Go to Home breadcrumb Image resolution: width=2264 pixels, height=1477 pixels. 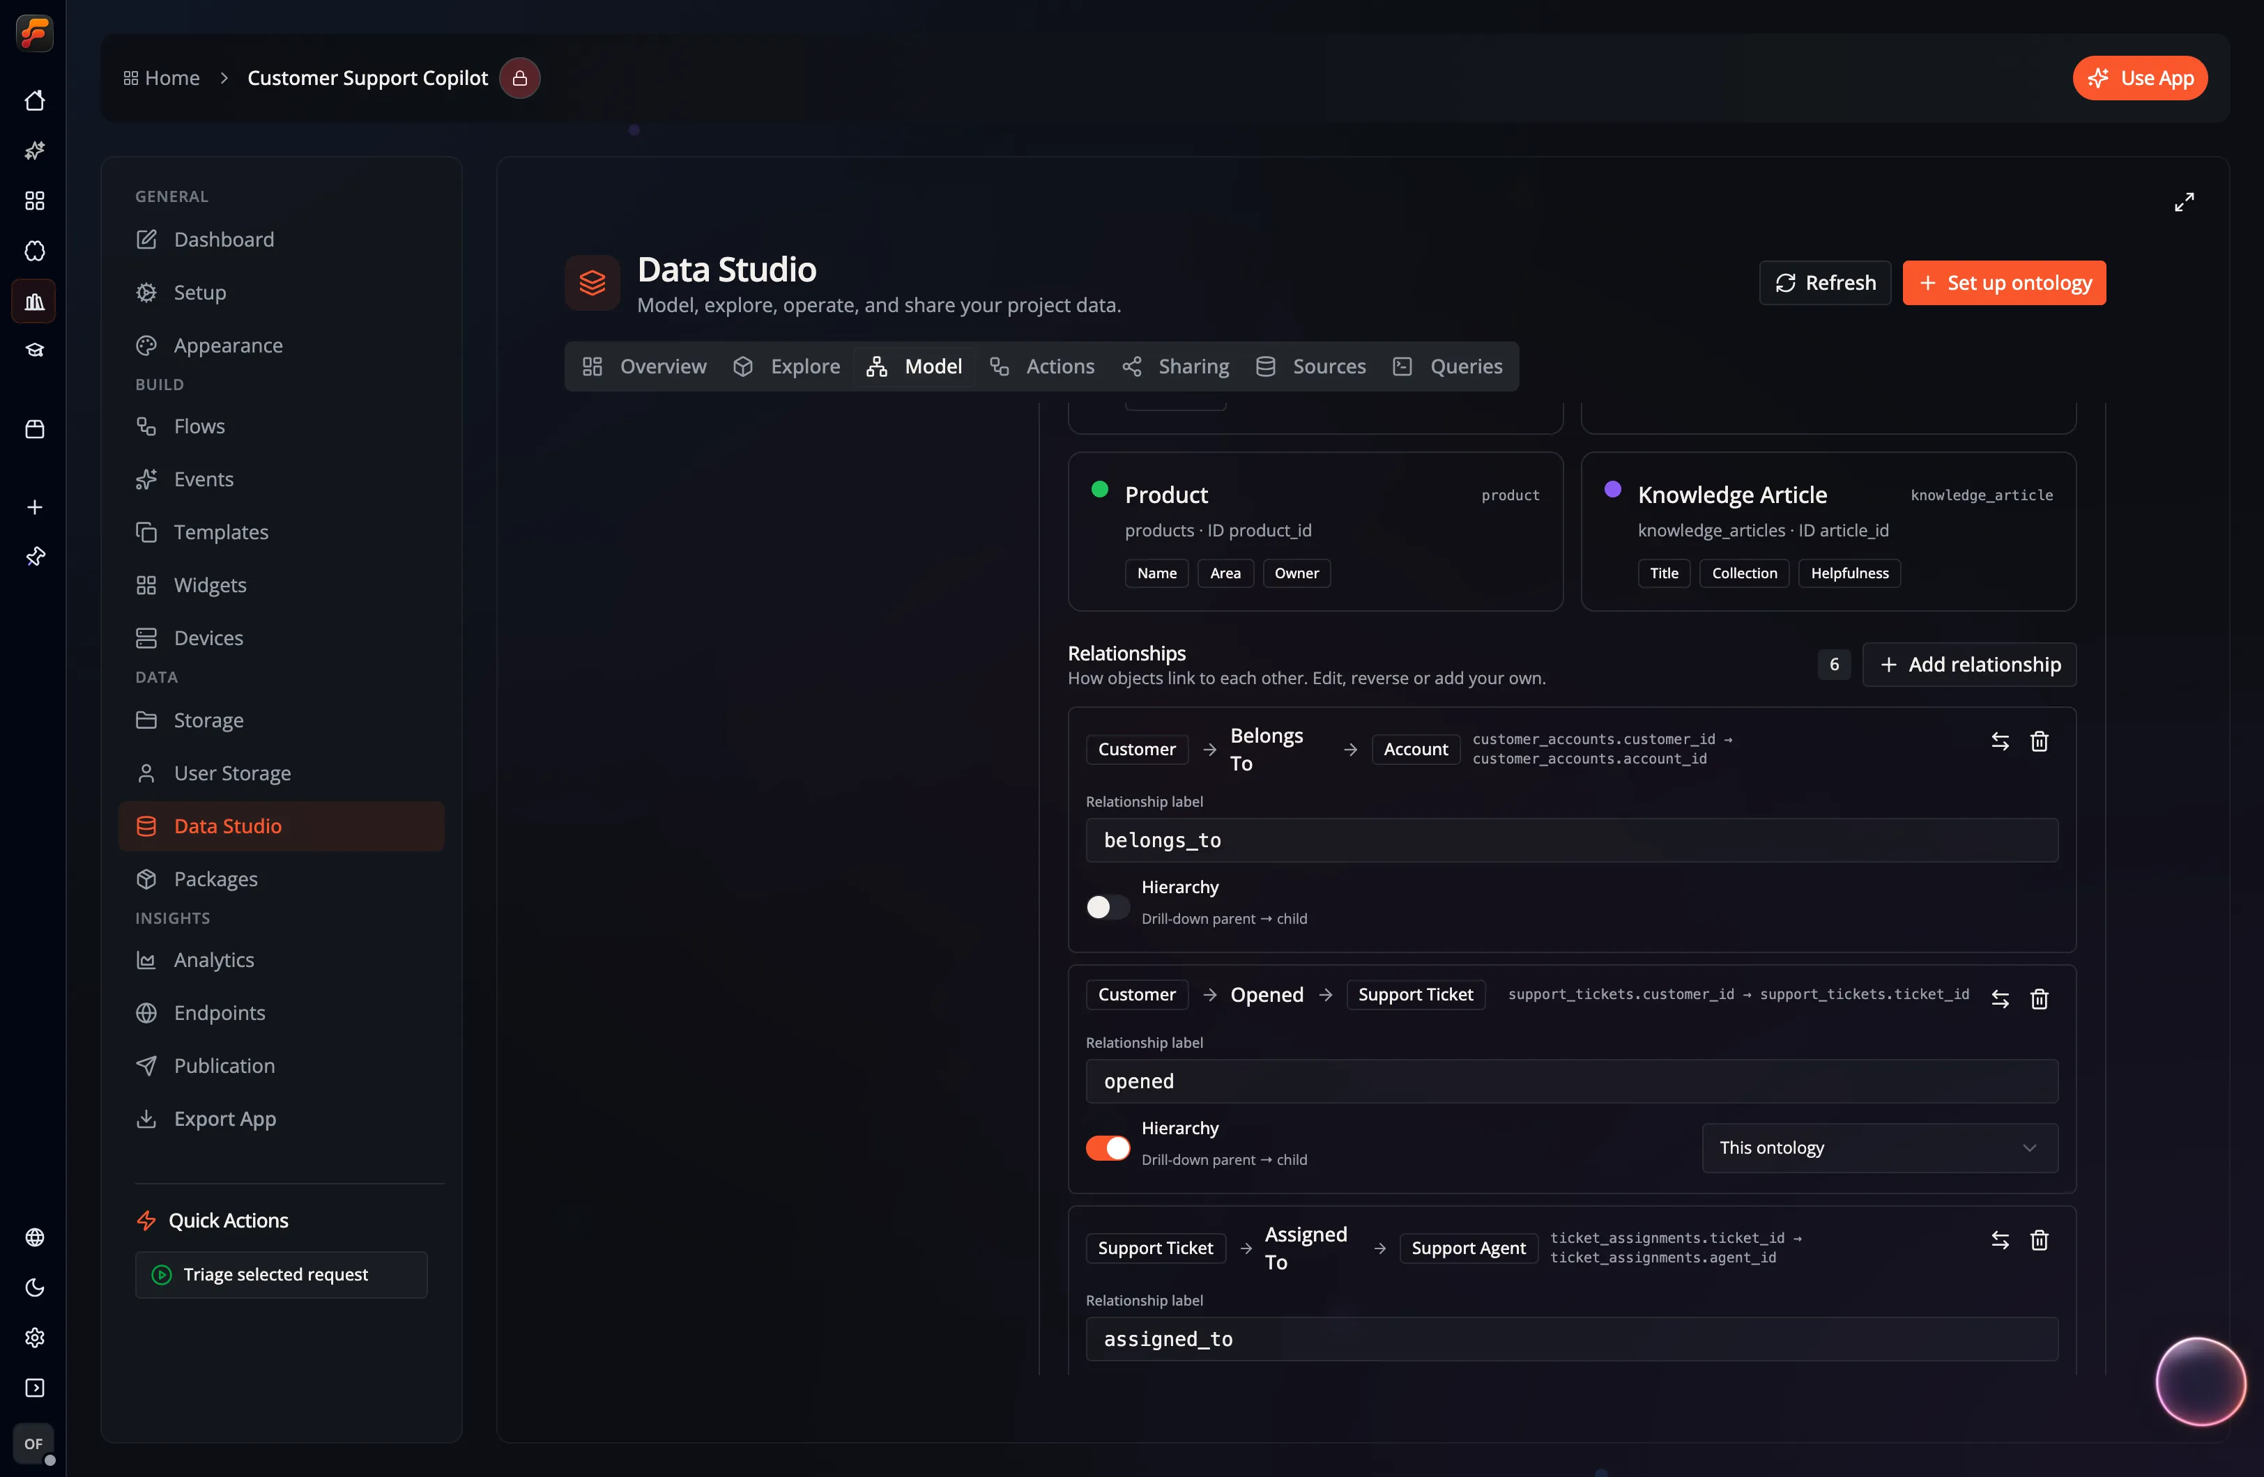pyautogui.click(x=162, y=78)
